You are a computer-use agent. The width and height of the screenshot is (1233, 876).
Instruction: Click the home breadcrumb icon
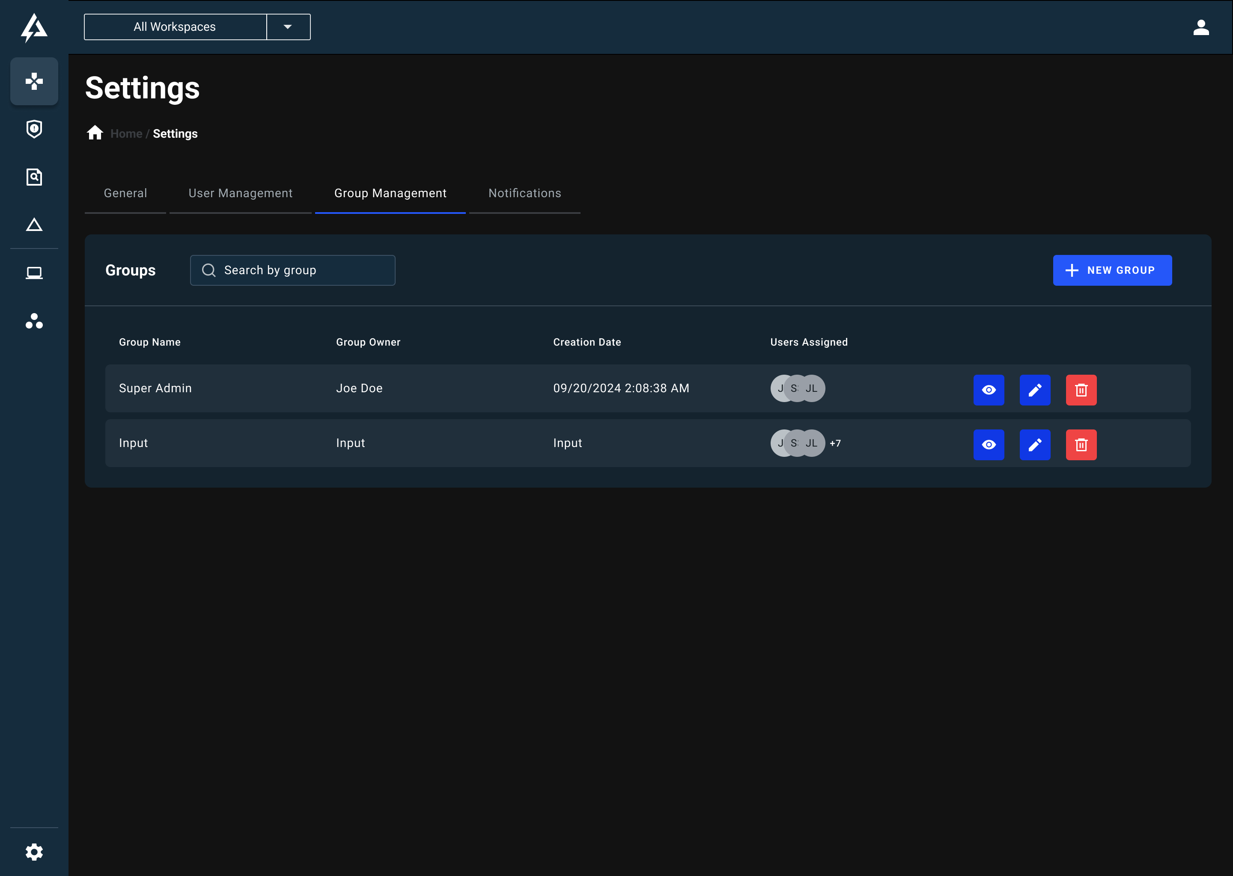95,133
